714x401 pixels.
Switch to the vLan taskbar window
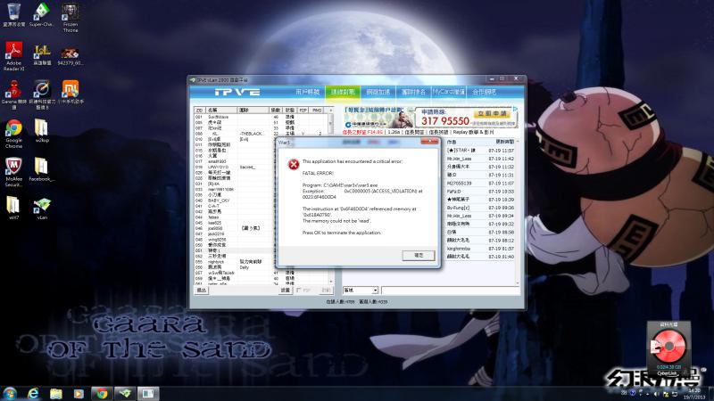pos(125,393)
